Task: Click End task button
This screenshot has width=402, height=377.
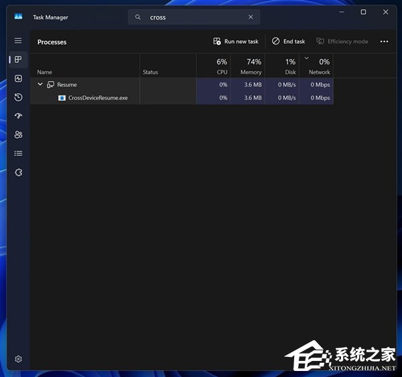Action: point(288,42)
